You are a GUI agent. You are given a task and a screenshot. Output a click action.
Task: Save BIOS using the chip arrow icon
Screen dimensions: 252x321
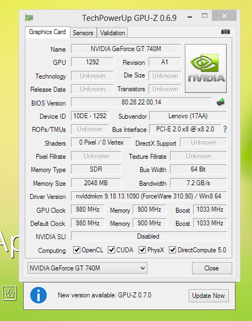click(x=221, y=102)
